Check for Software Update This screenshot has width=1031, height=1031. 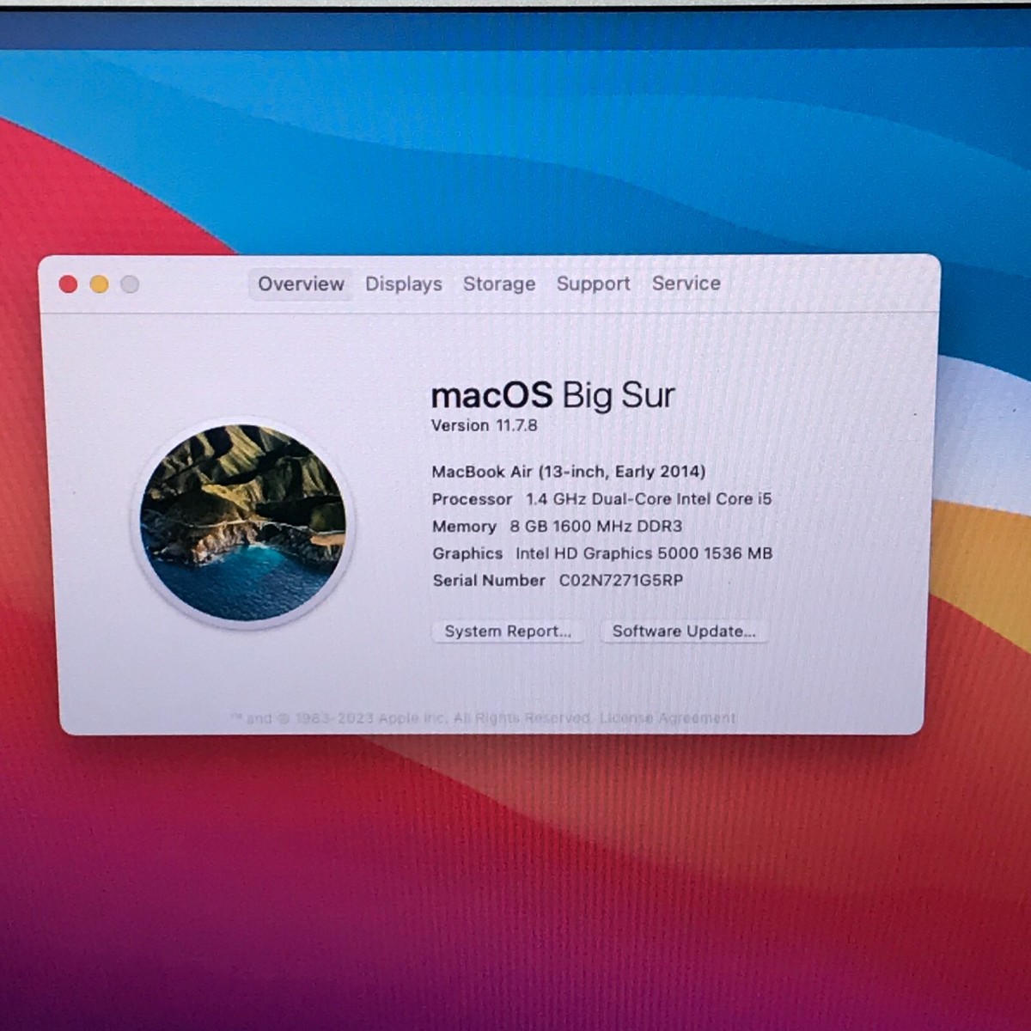(x=684, y=631)
